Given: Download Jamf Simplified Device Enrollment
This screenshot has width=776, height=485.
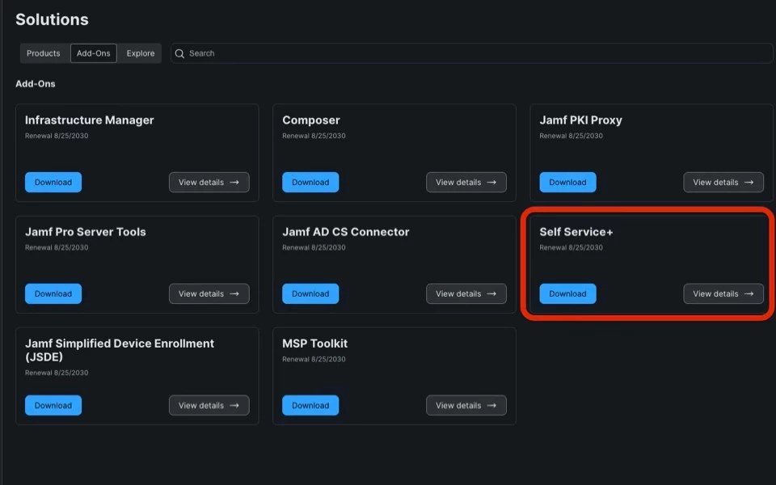Looking at the screenshot, I should (53, 406).
